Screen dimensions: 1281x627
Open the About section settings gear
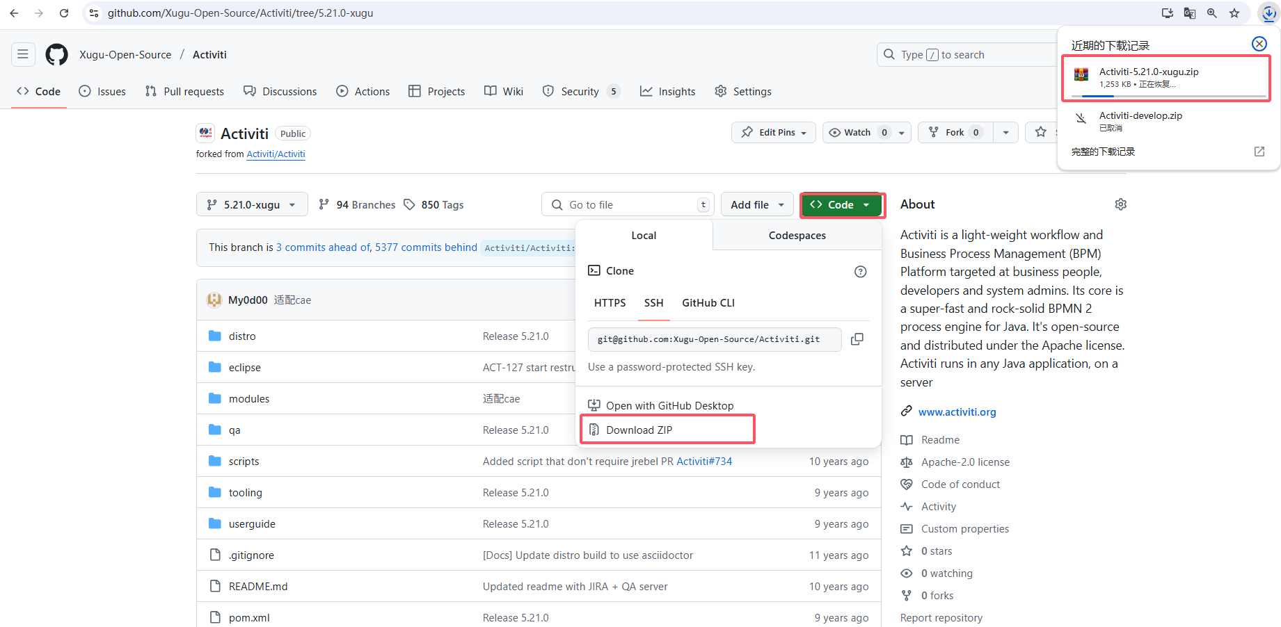point(1120,204)
